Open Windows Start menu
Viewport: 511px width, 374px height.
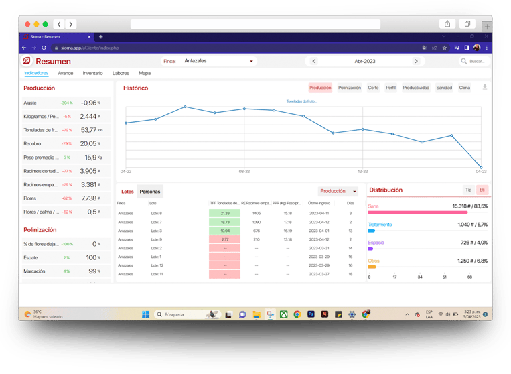coord(146,314)
